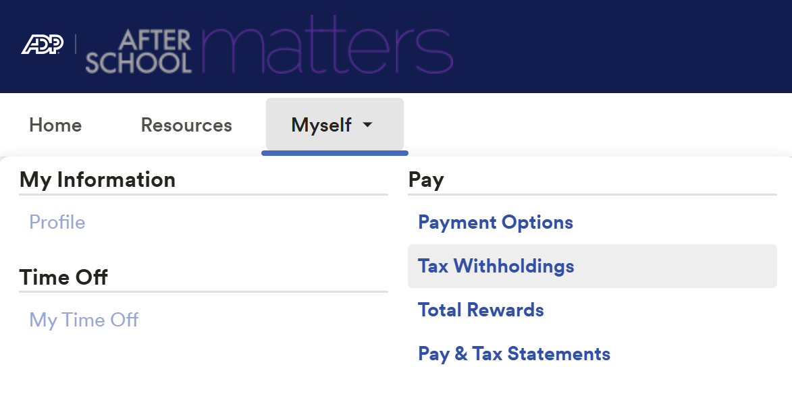This screenshot has height=398, width=792.
Task: Click the vertical divider beside ADP logo
Action: tap(75, 45)
